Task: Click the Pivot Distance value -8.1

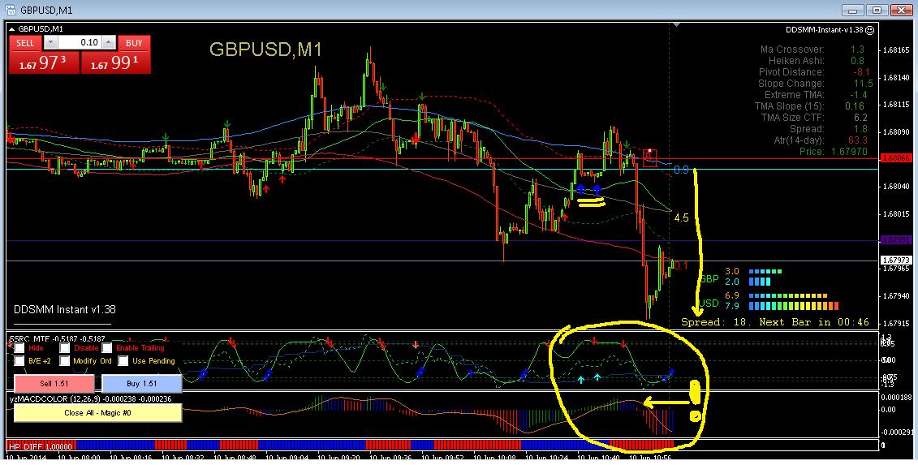Action: pos(861,72)
